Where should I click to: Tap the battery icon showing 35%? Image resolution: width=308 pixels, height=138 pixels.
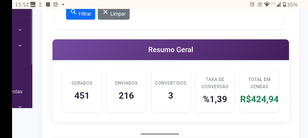point(284,4)
